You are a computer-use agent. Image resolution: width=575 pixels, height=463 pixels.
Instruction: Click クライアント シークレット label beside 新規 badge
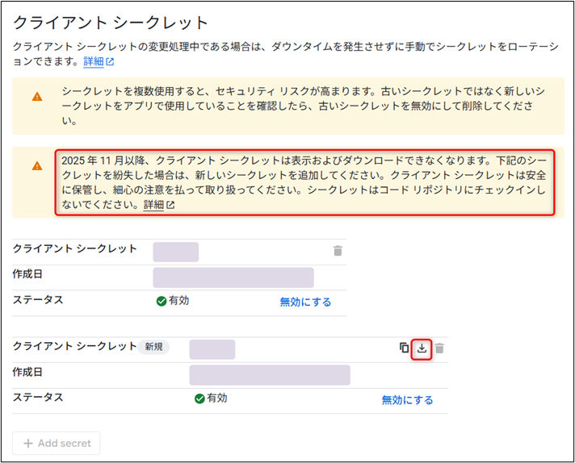tap(75, 346)
